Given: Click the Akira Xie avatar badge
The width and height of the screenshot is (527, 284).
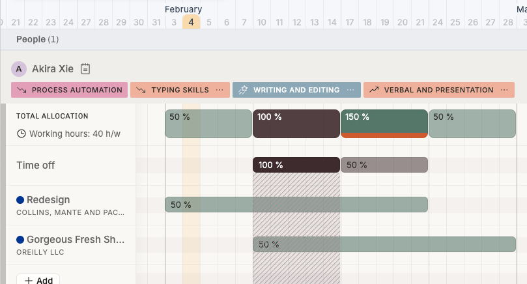Looking at the screenshot, I should pos(19,69).
